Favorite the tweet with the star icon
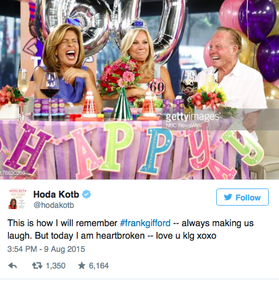 click(x=82, y=266)
